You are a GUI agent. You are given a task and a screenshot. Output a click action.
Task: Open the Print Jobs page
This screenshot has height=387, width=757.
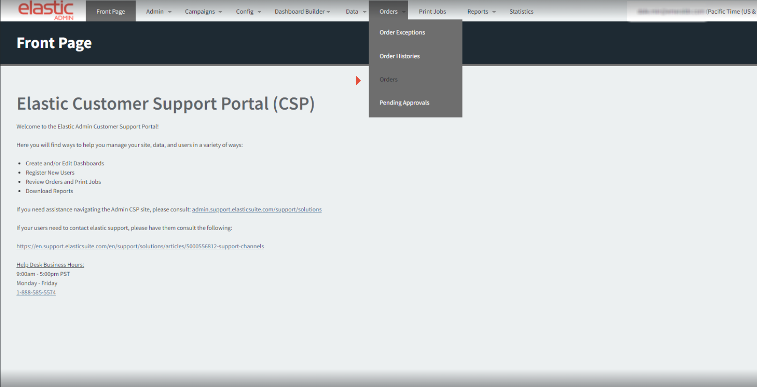pyautogui.click(x=432, y=11)
